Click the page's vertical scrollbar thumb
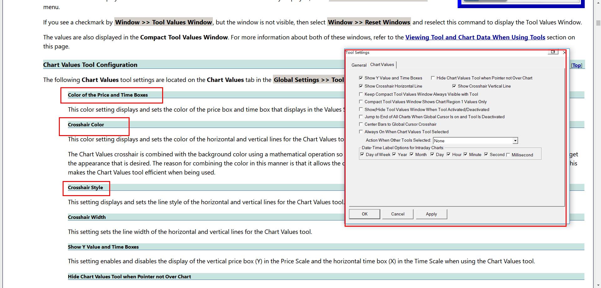Screen dimensions: 601x288 pyautogui.click(x=598, y=23)
